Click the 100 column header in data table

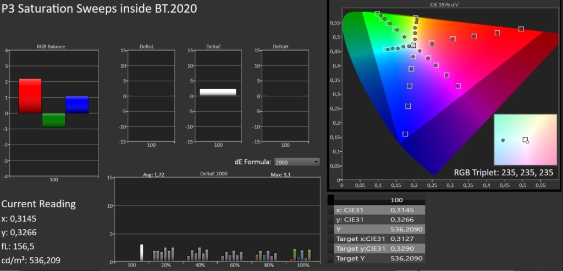396,200
